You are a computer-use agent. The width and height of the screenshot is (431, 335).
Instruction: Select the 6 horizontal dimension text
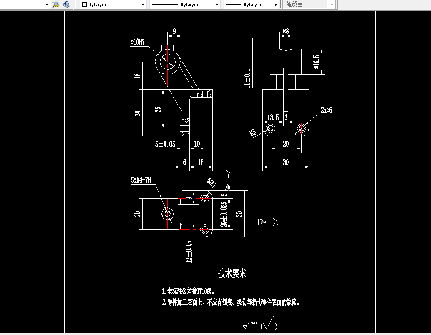(185, 162)
